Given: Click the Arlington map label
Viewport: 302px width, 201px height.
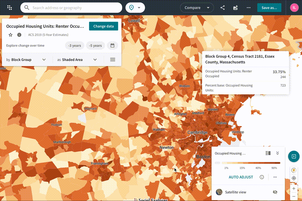Looking at the screenshot, I should [x=180, y=114].
